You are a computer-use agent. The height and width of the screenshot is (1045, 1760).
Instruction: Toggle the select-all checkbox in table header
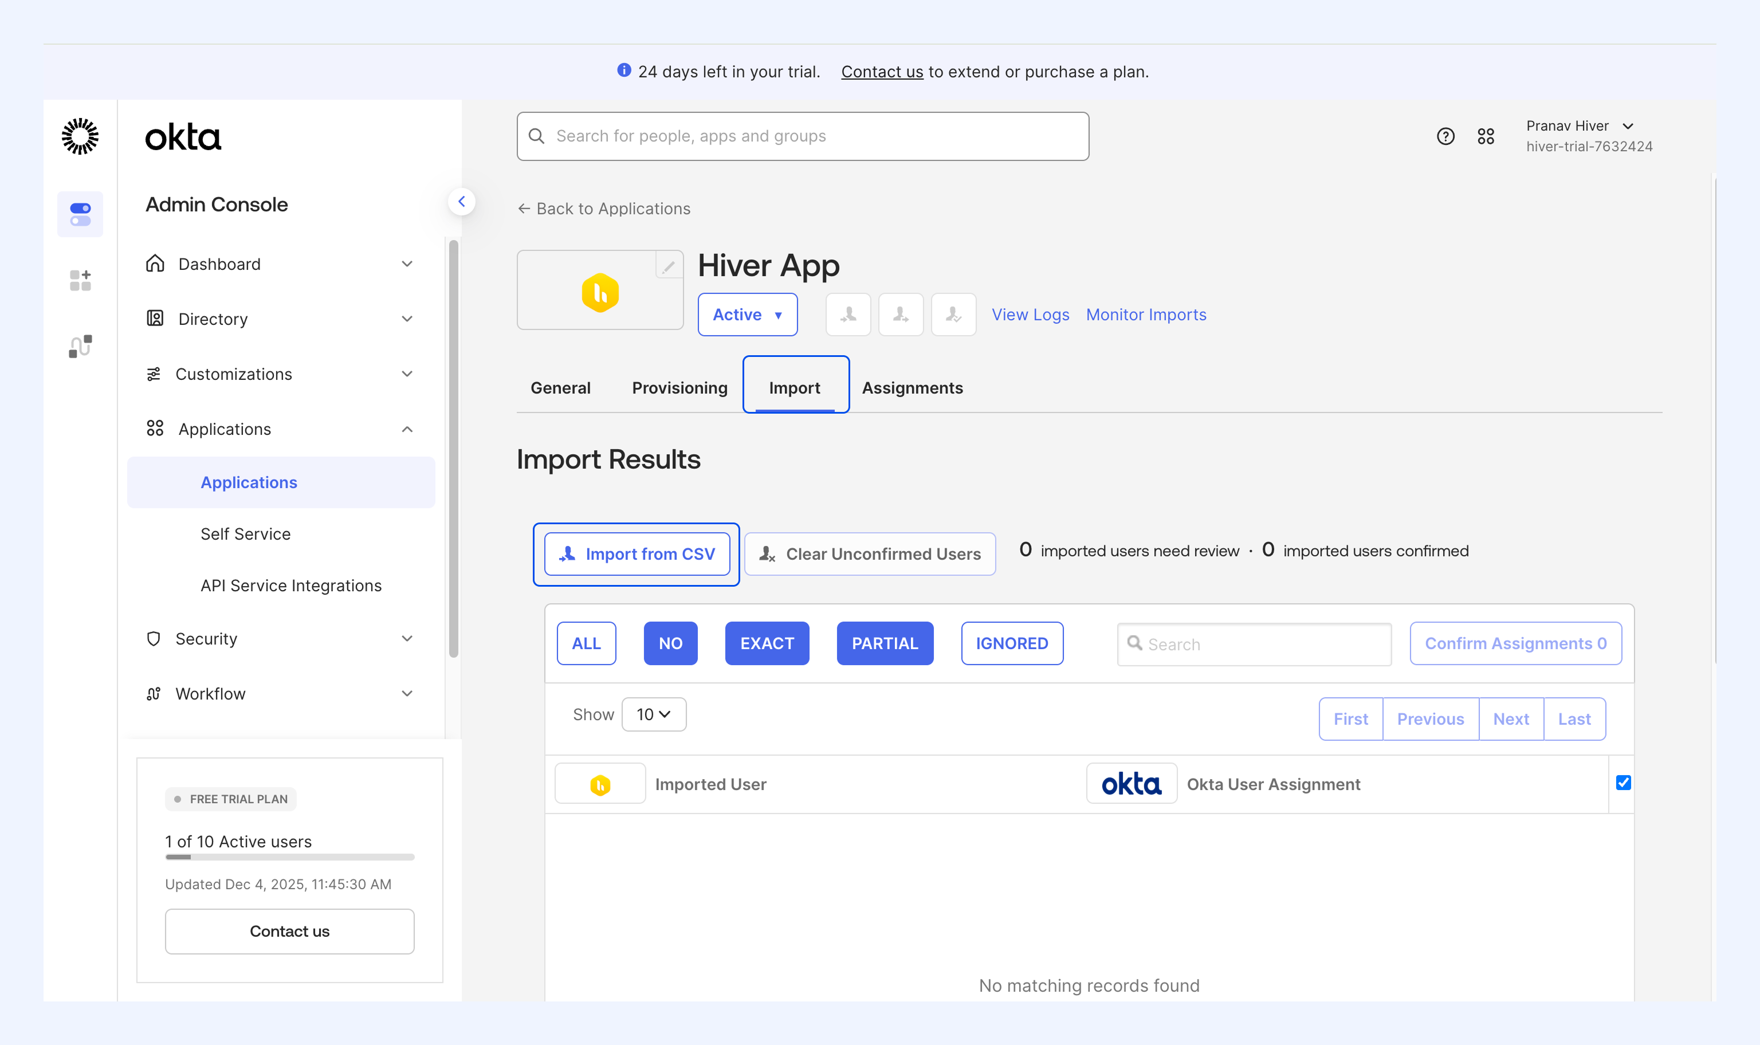tap(1624, 783)
